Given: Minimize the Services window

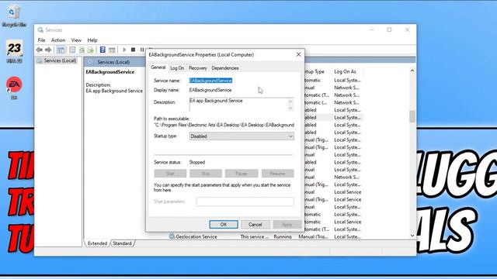Looking at the screenshot, I should (372, 29).
